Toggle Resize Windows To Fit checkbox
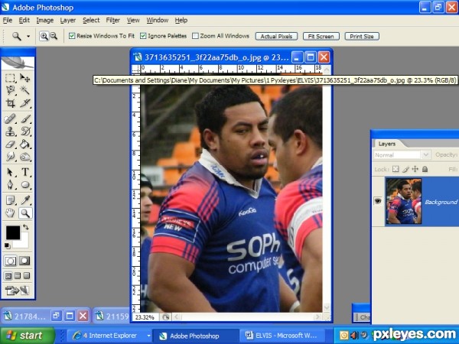This screenshot has width=459, height=344. (x=72, y=36)
